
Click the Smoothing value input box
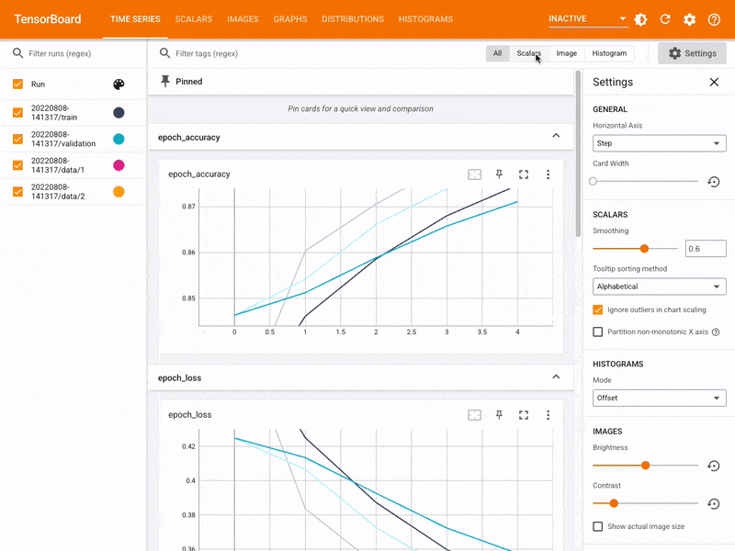click(706, 248)
